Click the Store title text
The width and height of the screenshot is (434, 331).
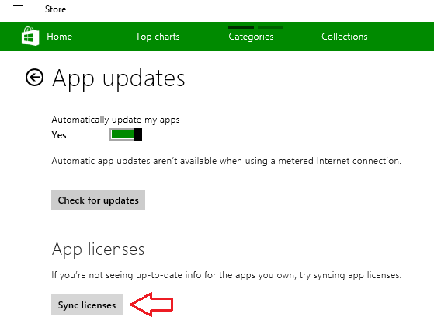[55, 9]
